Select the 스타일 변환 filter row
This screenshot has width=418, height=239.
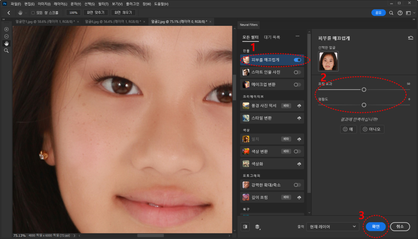[272, 118]
